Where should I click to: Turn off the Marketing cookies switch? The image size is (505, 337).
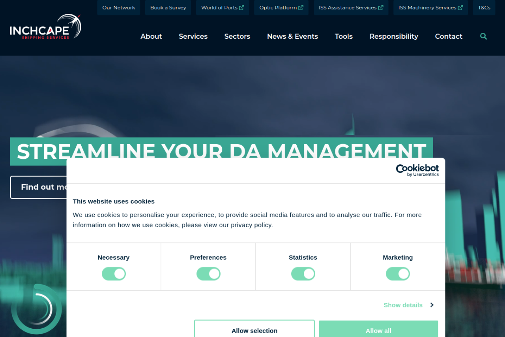398,274
